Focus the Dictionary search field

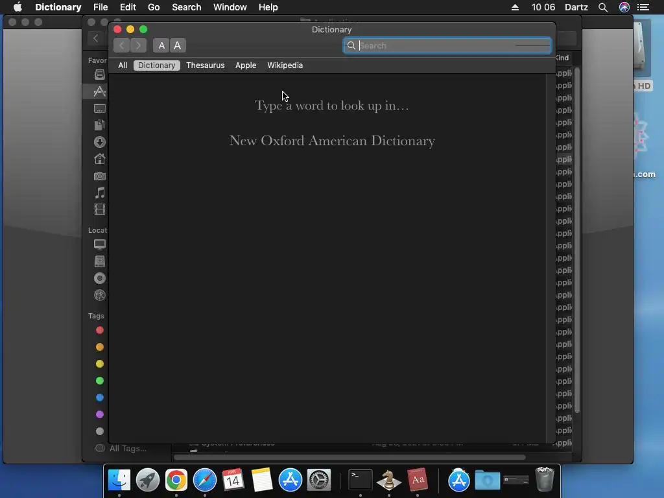coord(447,45)
